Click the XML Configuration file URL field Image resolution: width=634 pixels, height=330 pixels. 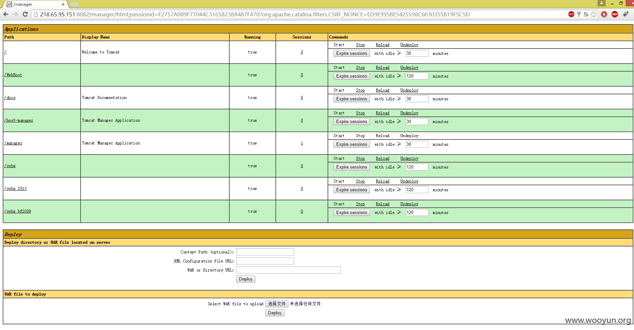pyautogui.click(x=265, y=261)
